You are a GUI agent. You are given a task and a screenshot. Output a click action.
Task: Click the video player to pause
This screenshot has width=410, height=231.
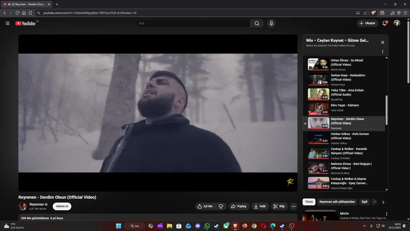coord(158,113)
